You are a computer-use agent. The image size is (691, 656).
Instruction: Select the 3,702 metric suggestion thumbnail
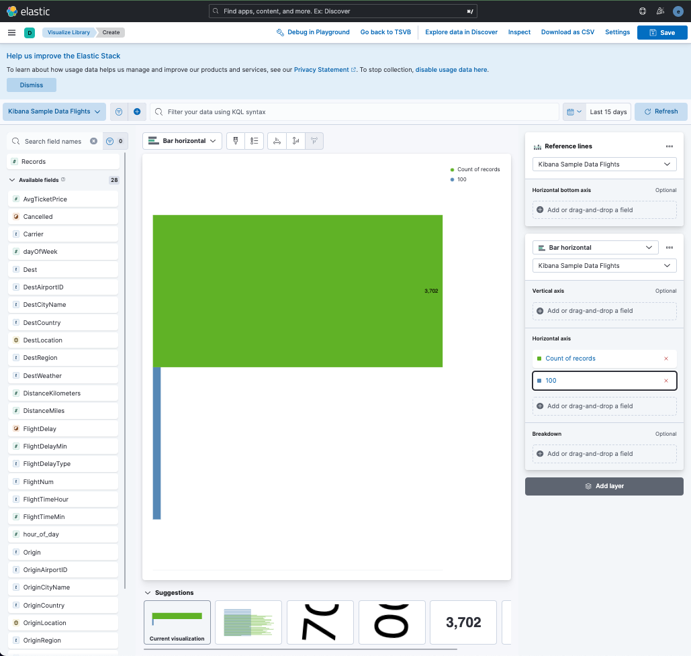[463, 622]
